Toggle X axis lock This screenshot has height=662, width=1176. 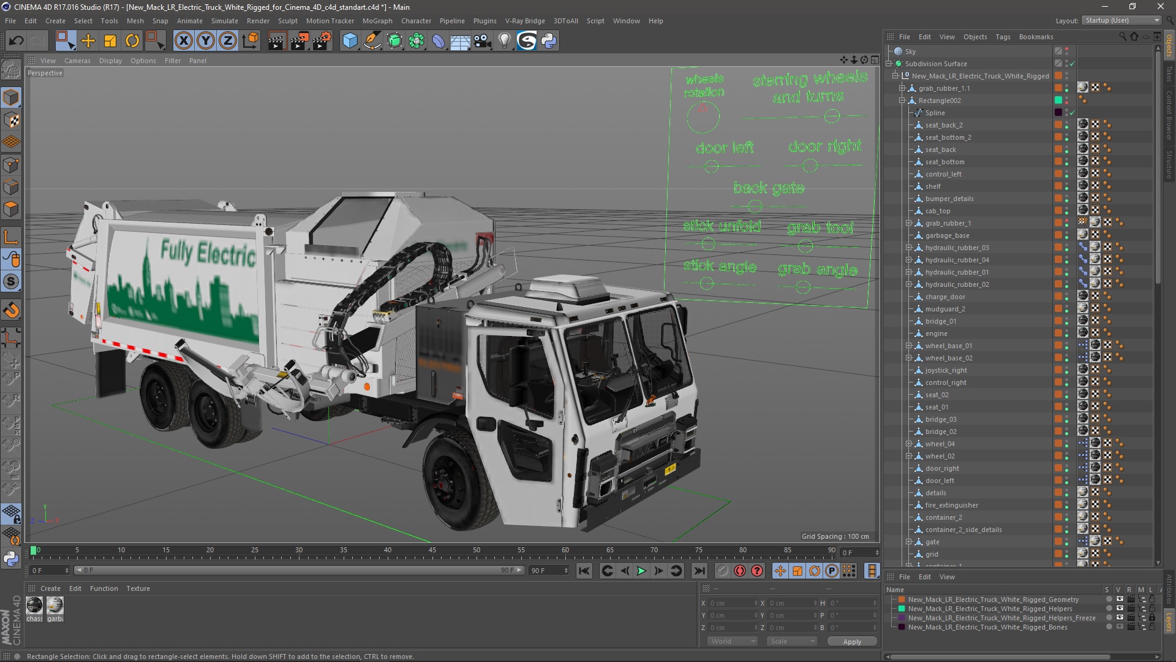point(183,41)
